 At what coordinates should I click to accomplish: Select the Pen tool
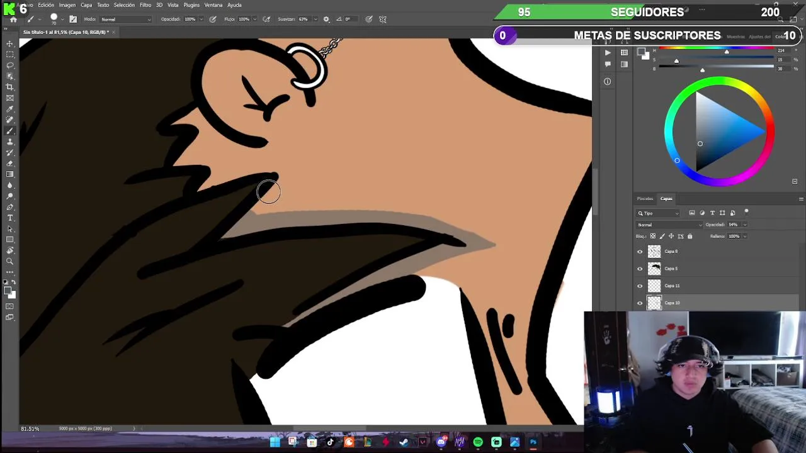tap(10, 207)
